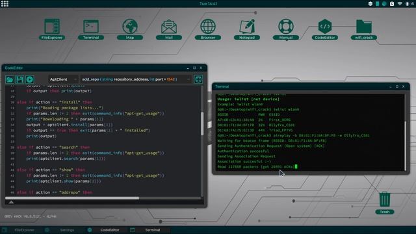Click terminal row with ESSID Triad_FP7YG
Screen dimensions: 416x234
pyautogui.click(x=255, y=130)
